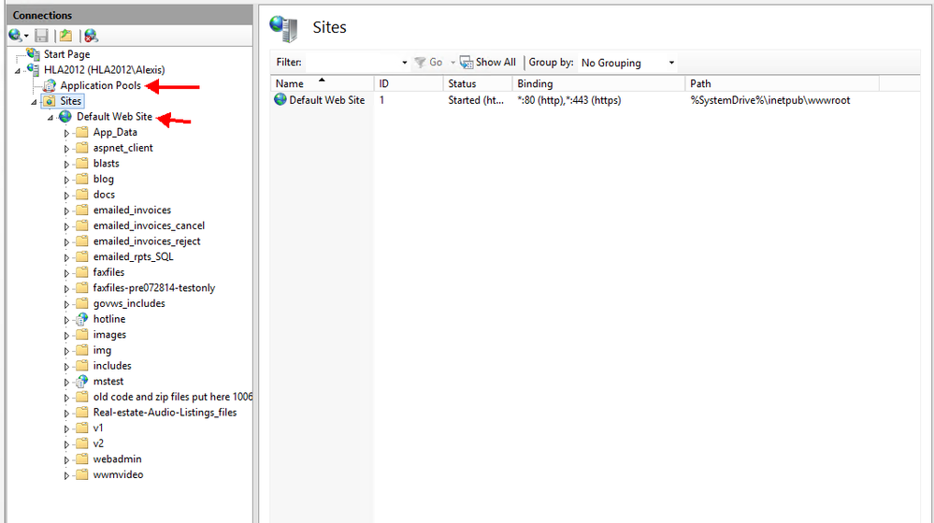Click the mstest application icon in the tree

pyautogui.click(x=82, y=382)
